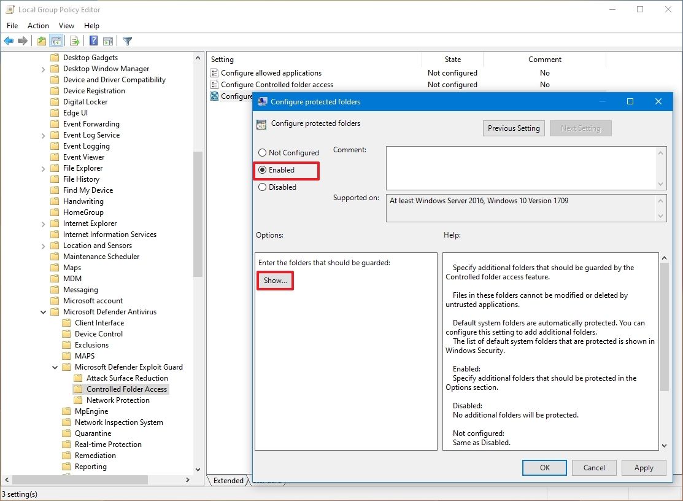The width and height of the screenshot is (683, 501).
Task: Click the Show button for guarded folders
Action: pos(275,279)
